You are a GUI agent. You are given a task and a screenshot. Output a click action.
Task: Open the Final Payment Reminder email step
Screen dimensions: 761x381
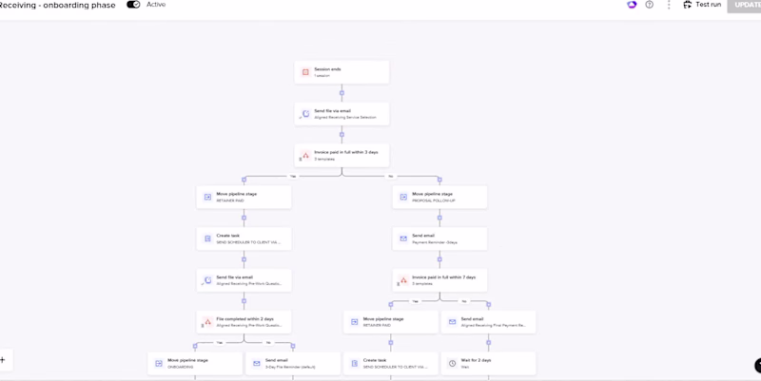click(487, 322)
